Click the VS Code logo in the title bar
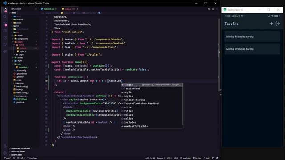This screenshot has height=160, width=285. click(x=5, y=3)
